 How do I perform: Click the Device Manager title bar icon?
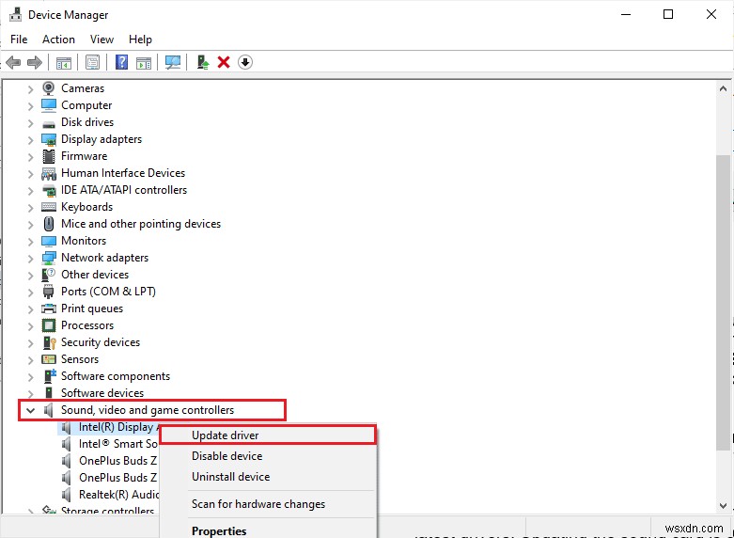(15, 14)
